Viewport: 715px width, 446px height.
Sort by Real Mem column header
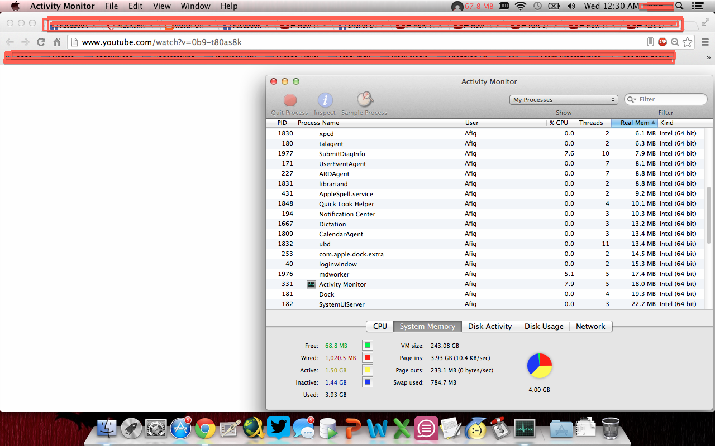(x=634, y=123)
